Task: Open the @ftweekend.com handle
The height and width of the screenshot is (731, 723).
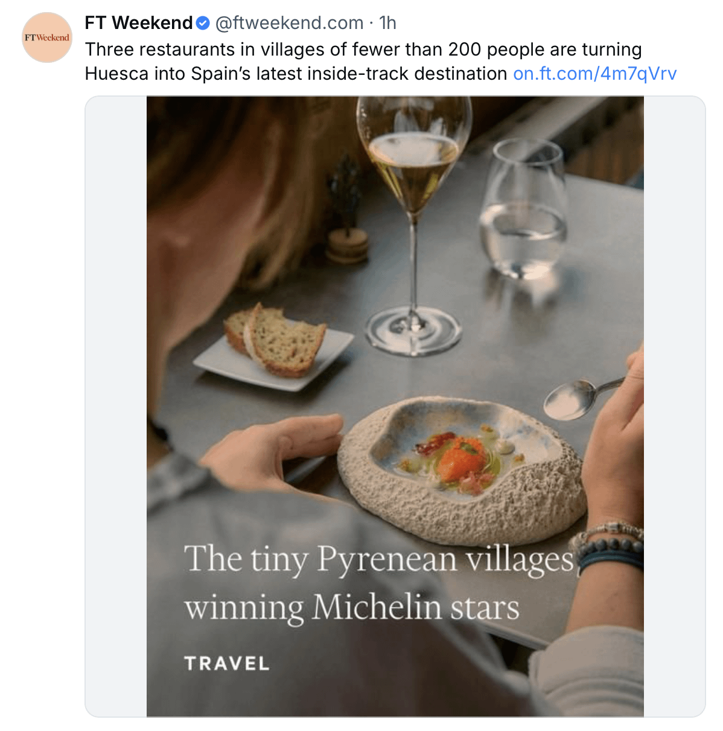Action: tap(289, 23)
